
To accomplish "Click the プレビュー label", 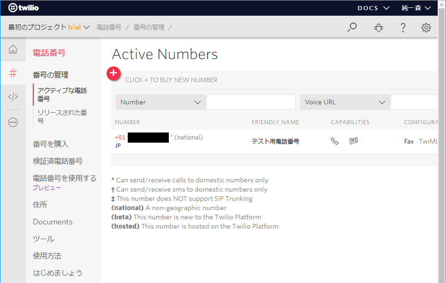I will (x=47, y=187).
